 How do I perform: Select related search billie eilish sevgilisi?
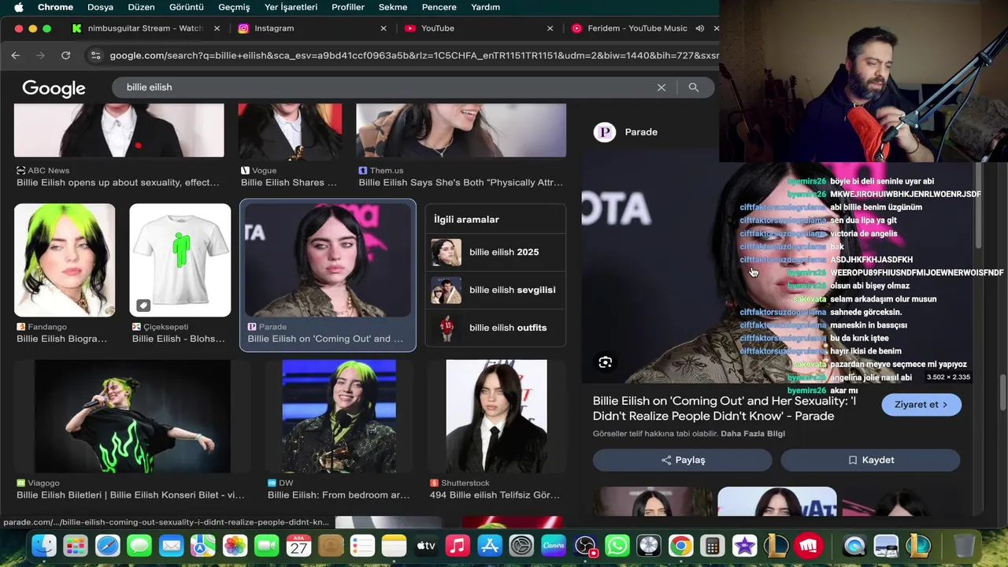click(495, 290)
